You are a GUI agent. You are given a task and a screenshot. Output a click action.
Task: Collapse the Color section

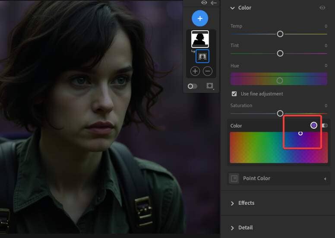tap(232, 8)
